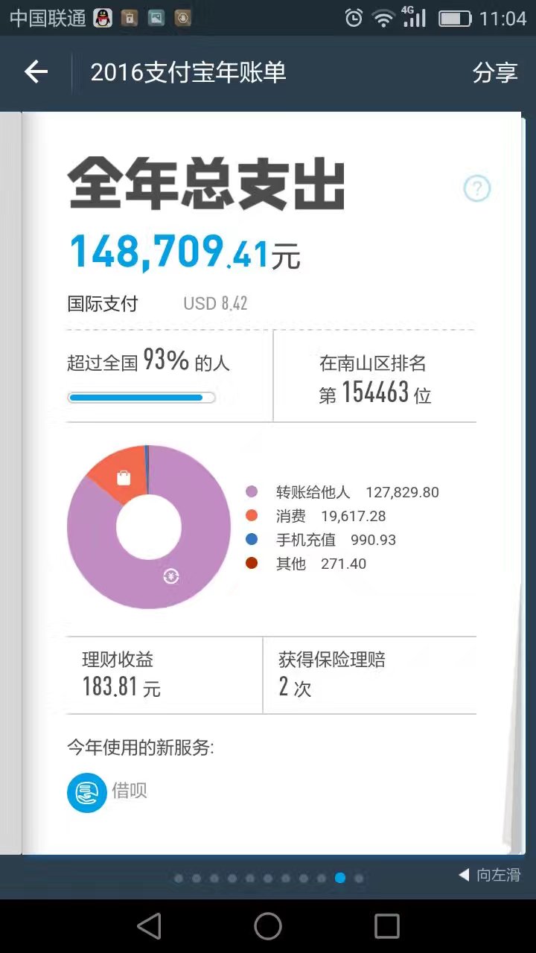Image resolution: width=536 pixels, height=953 pixels.
Task: Tap the Android recent apps square button
Action: coord(387,926)
